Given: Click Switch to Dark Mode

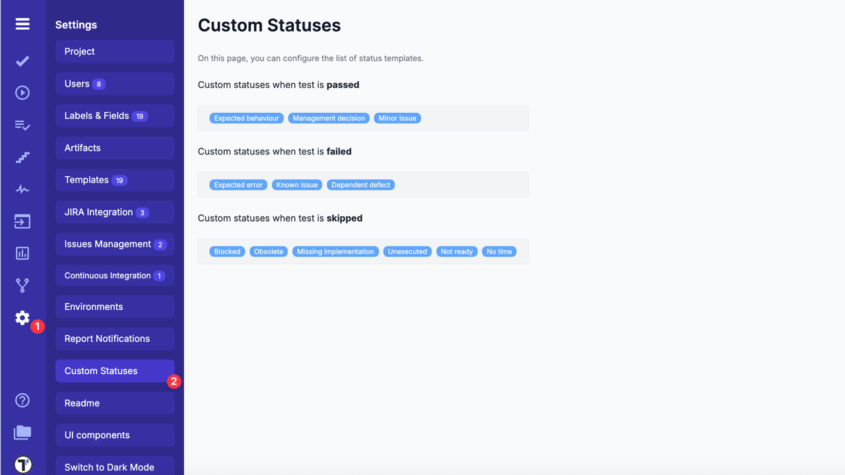Looking at the screenshot, I should [114, 466].
